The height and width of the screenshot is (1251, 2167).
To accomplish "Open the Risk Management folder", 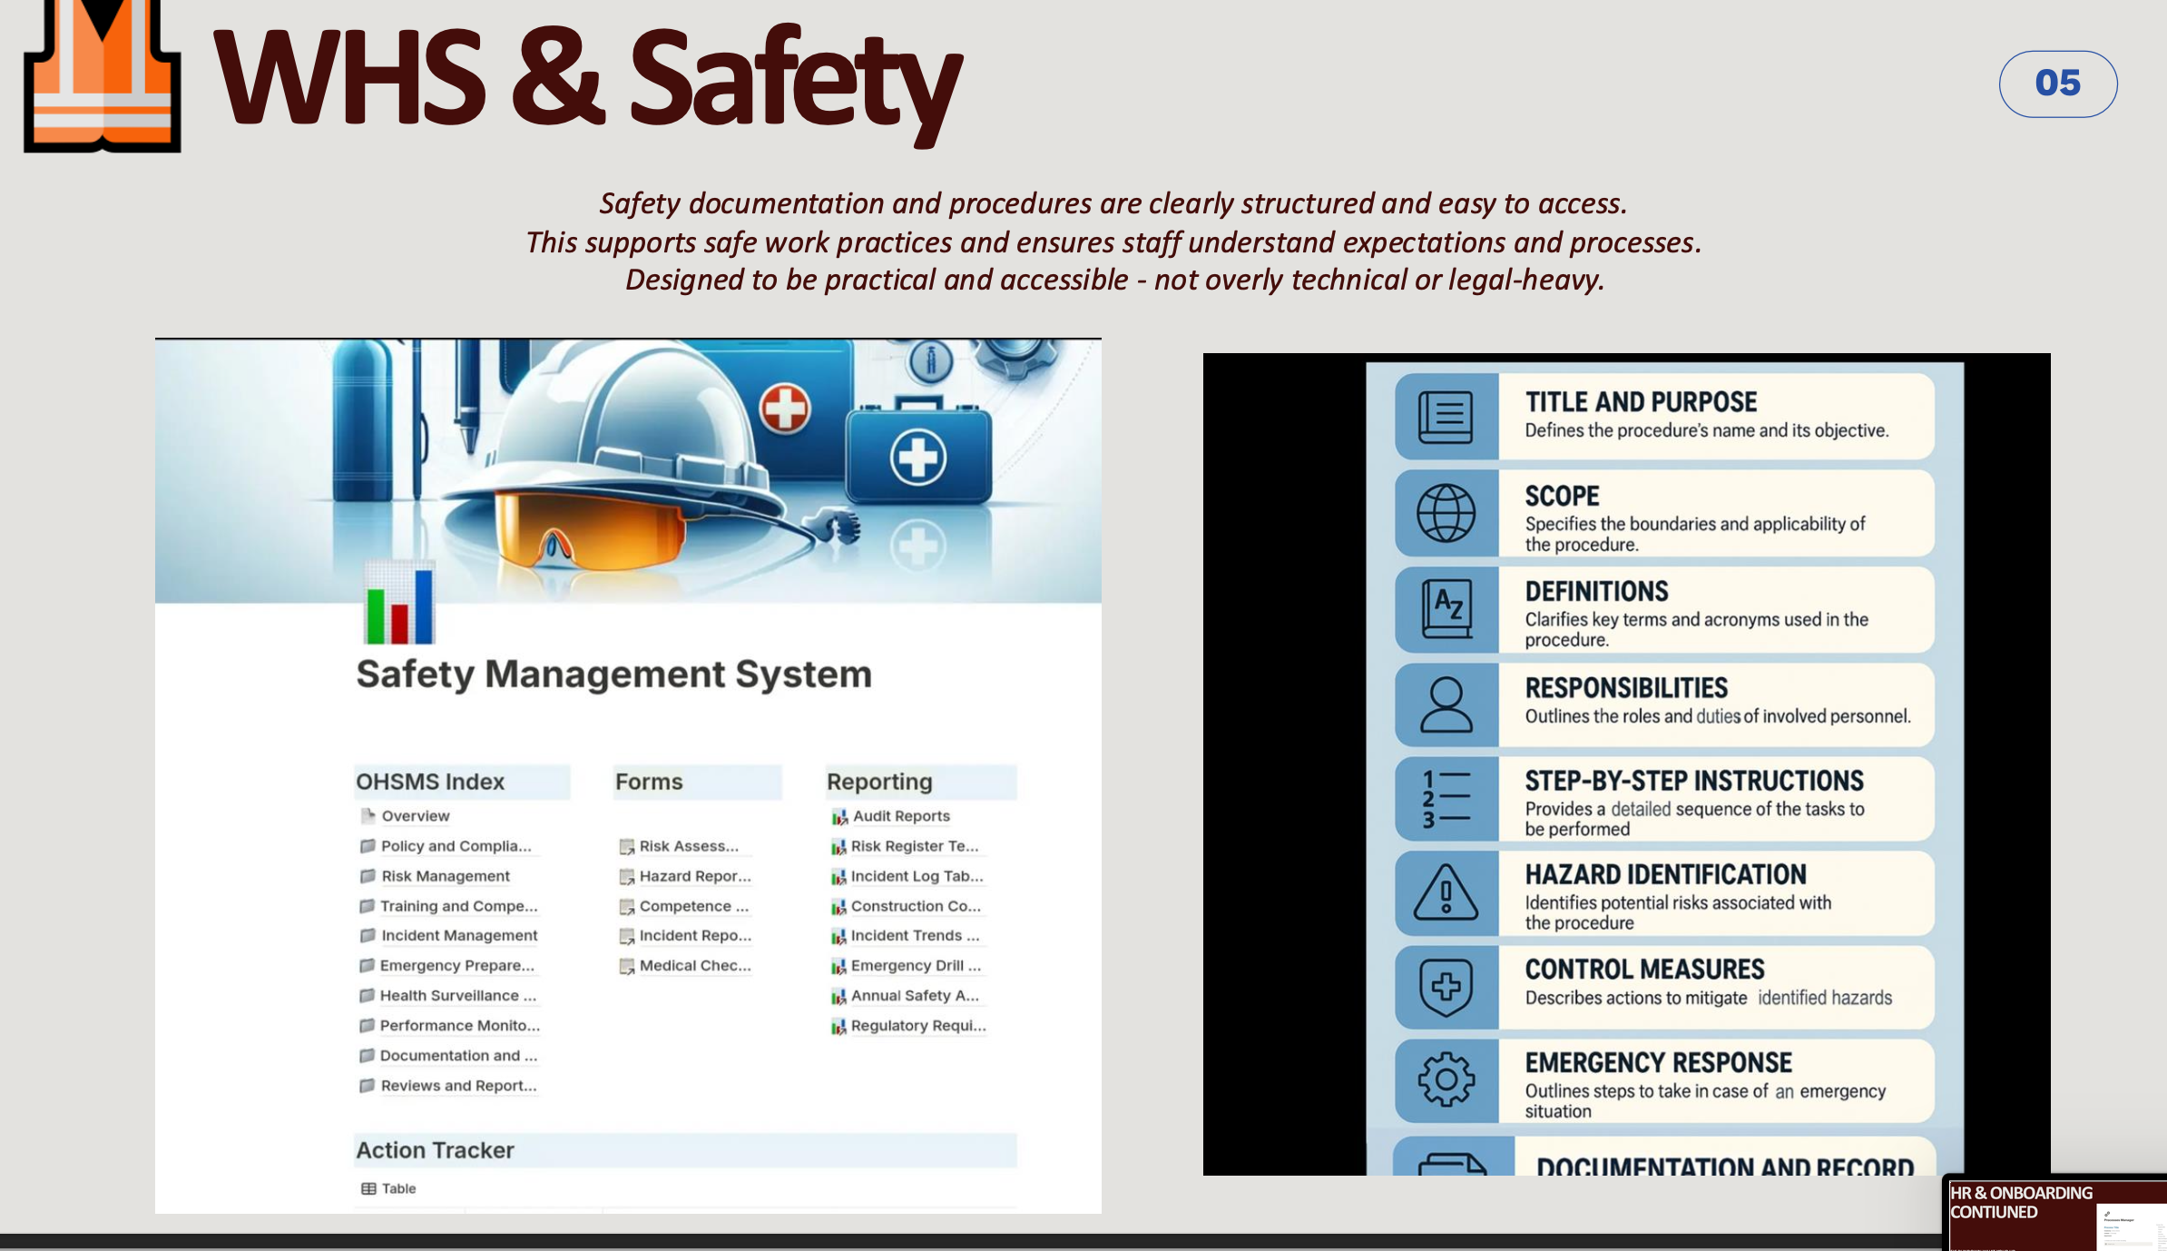I will pyautogui.click(x=445, y=876).
